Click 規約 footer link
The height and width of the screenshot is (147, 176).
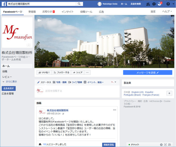point(140,101)
